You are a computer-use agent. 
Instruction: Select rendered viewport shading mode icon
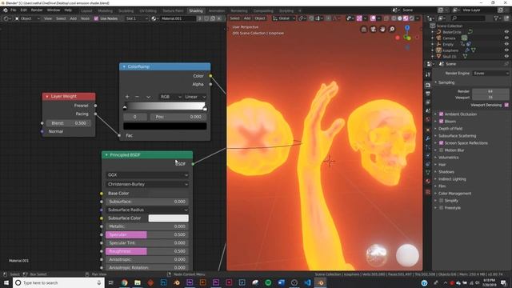point(412,18)
